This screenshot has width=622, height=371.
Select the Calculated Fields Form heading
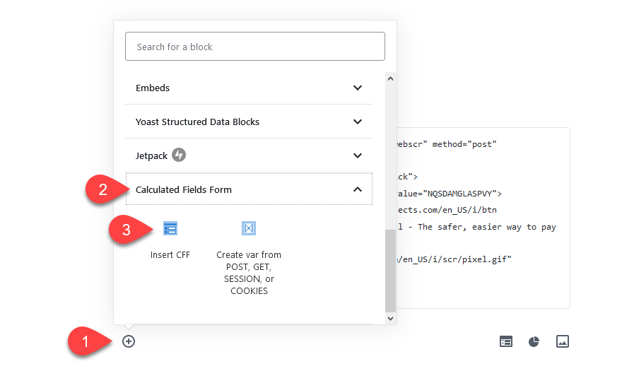(184, 189)
